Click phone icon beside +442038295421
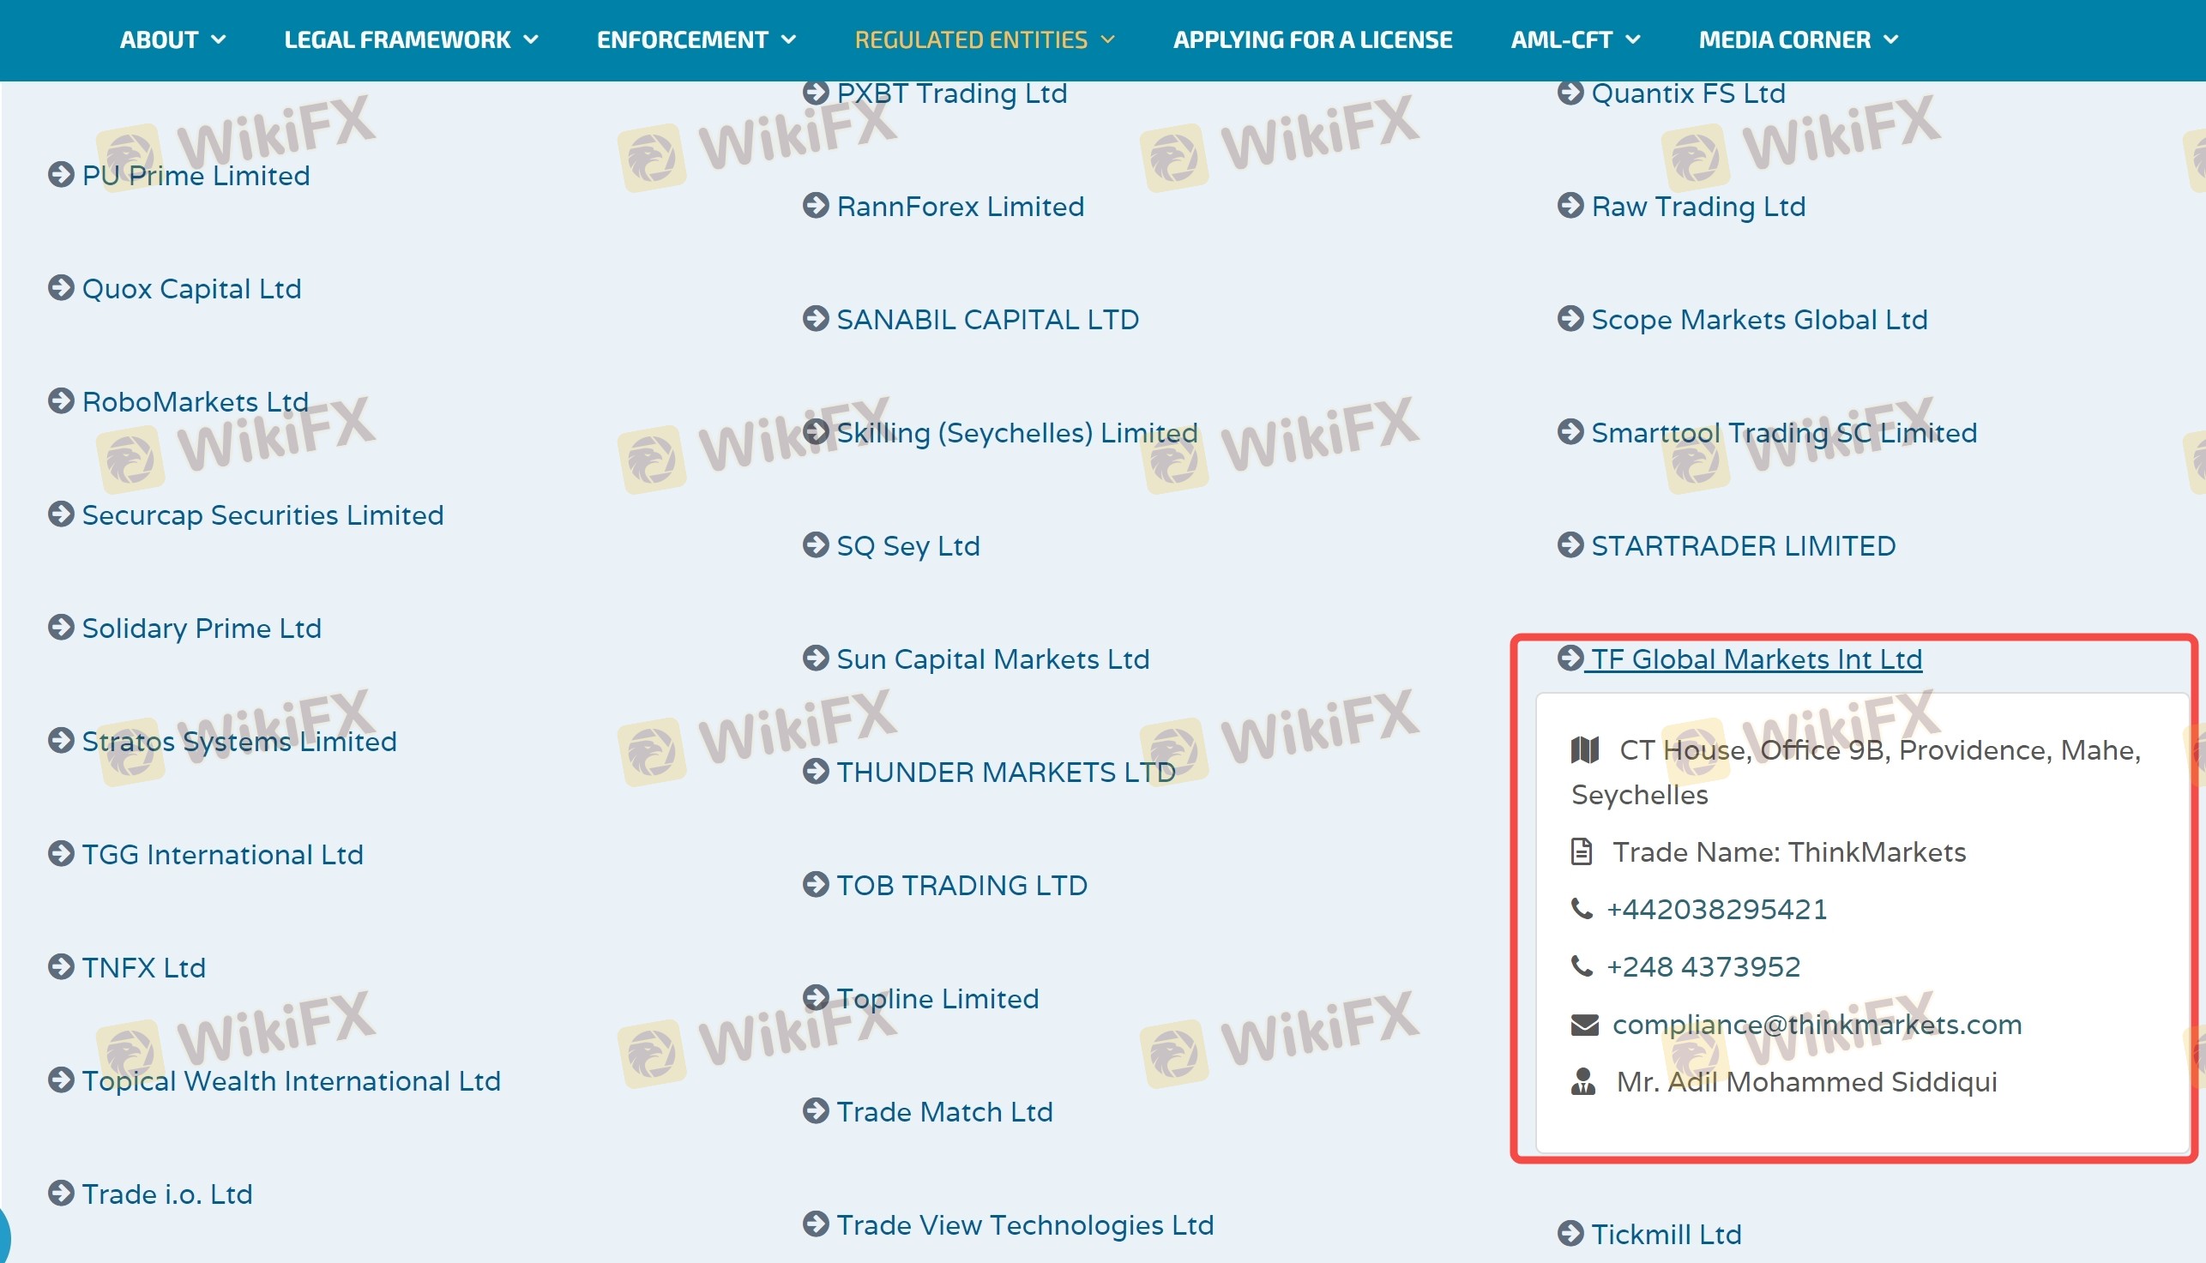The image size is (2206, 1263). 1582,908
